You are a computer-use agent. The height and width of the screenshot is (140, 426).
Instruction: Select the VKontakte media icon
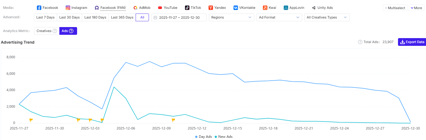[x=235, y=8]
